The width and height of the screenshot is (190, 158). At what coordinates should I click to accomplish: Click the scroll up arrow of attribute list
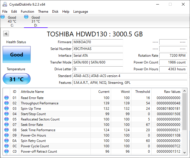click(185, 91)
